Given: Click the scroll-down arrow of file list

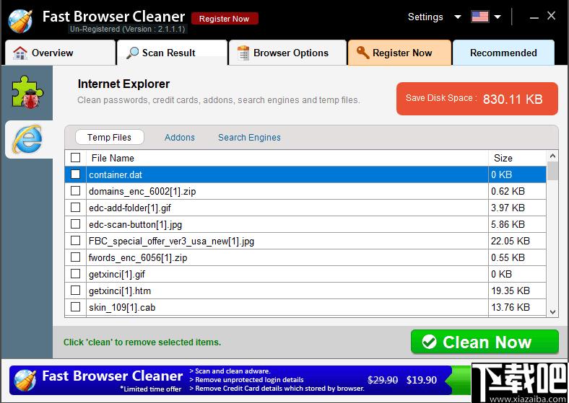Looking at the screenshot, I should coord(552,311).
